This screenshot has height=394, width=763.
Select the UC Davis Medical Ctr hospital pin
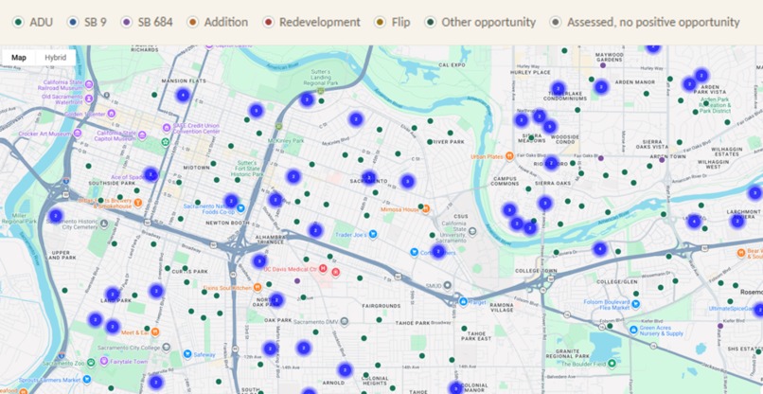[322, 268]
